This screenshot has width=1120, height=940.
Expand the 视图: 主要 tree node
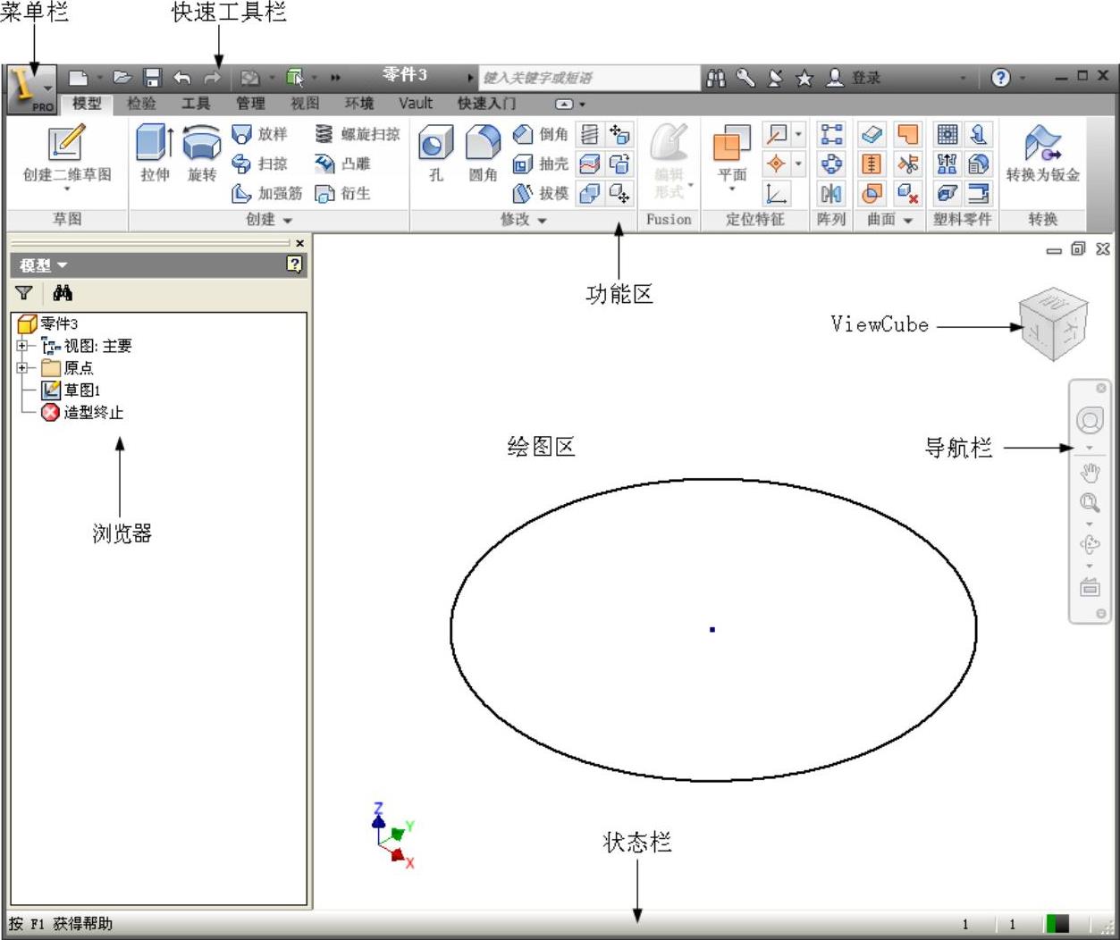click(x=21, y=346)
